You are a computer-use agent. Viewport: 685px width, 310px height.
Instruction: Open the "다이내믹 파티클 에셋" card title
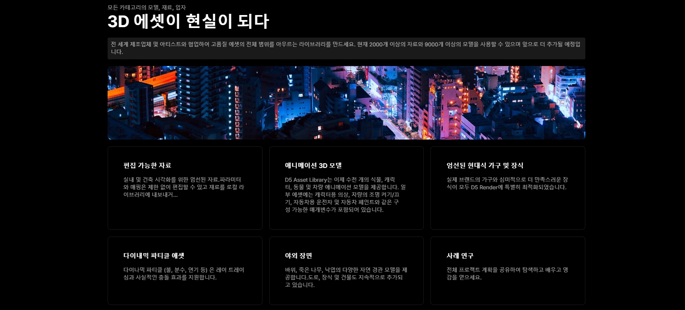[x=154, y=256]
